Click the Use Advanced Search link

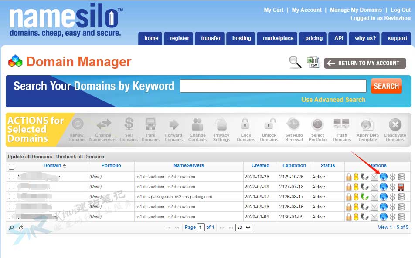333,100
